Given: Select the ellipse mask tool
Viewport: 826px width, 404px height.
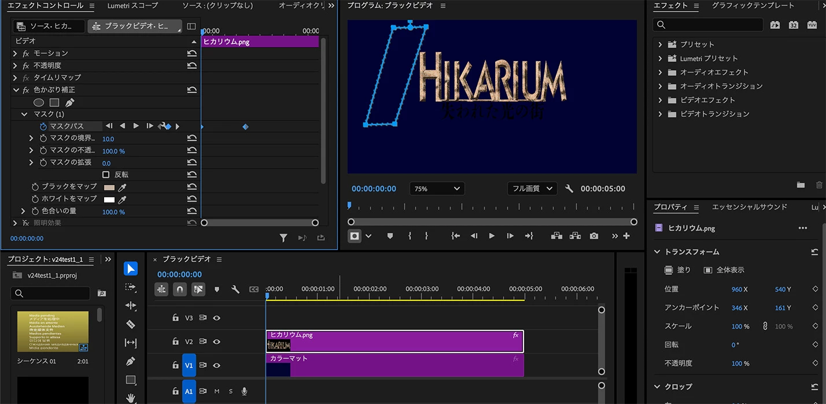Looking at the screenshot, I should click(x=39, y=102).
